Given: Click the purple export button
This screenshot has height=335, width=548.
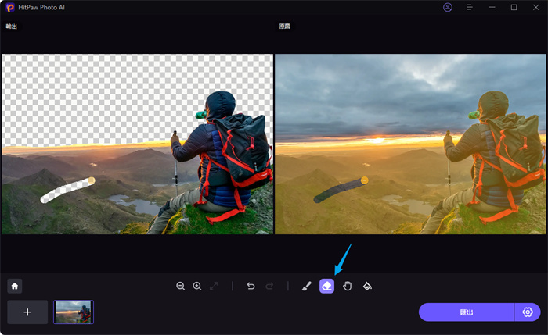Looking at the screenshot, I should coord(466,312).
